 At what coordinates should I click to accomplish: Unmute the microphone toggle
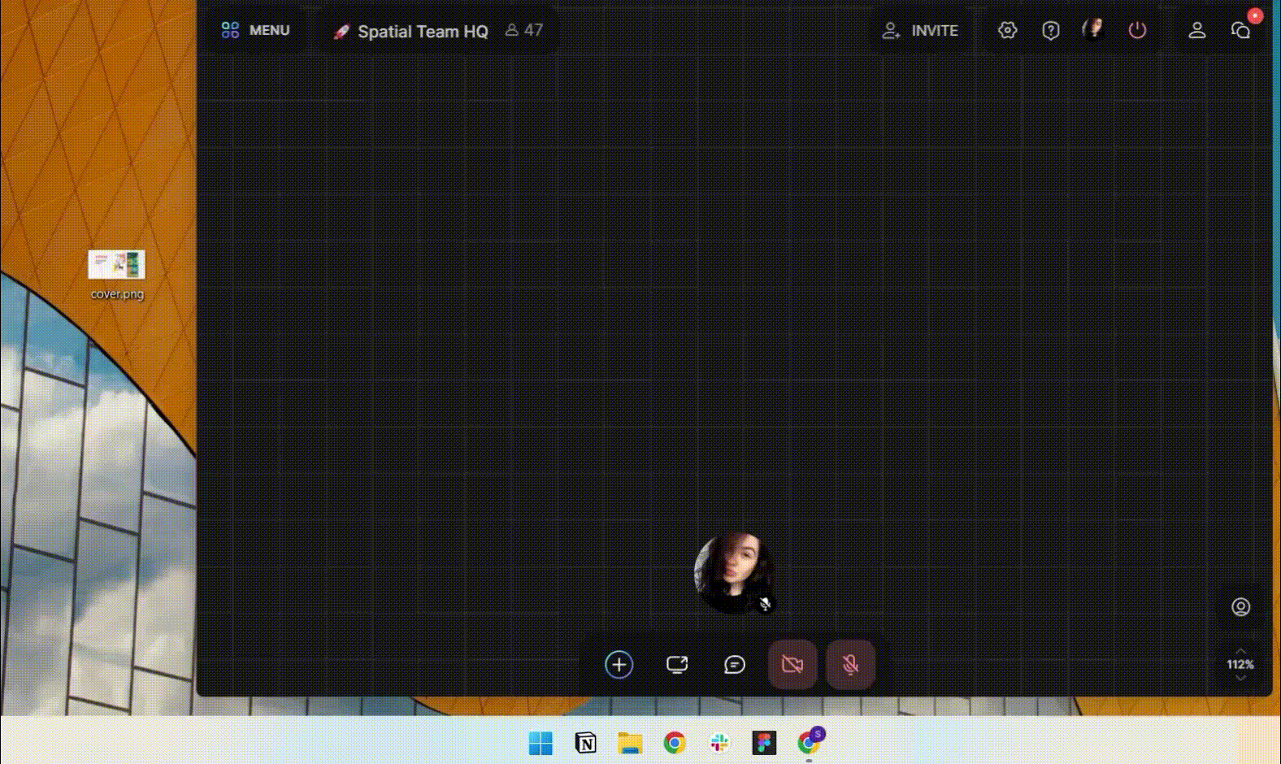click(x=850, y=665)
